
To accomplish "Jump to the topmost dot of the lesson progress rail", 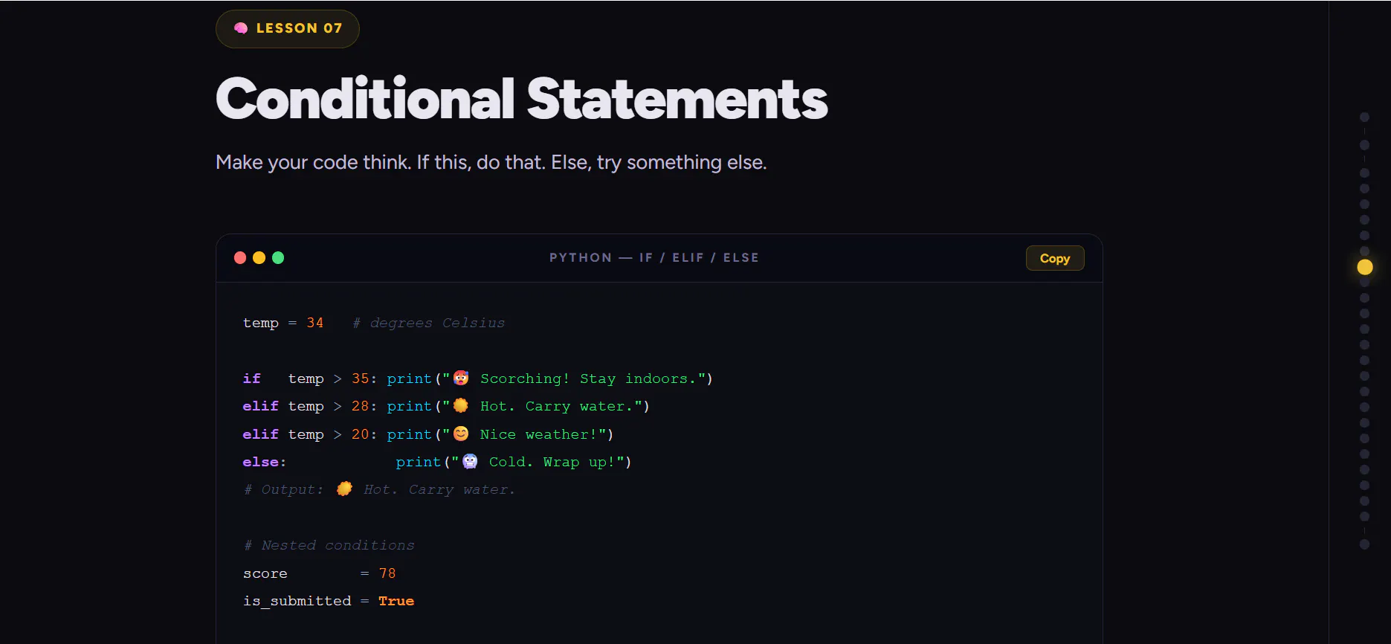I will coord(1364,117).
